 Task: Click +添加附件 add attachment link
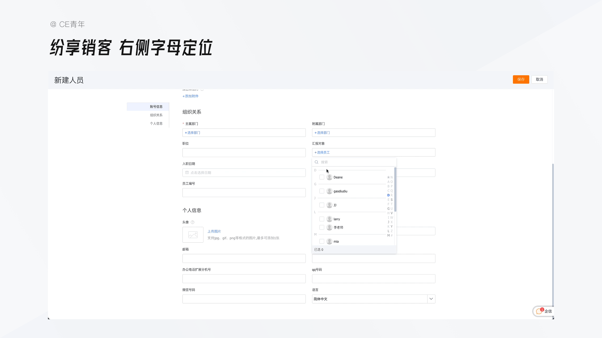[191, 96]
